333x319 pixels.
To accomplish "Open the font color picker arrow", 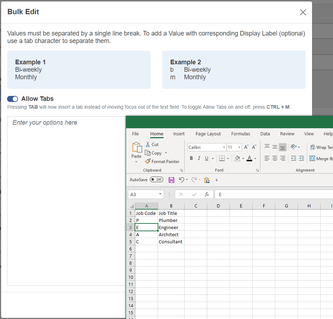I will point(255,158).
